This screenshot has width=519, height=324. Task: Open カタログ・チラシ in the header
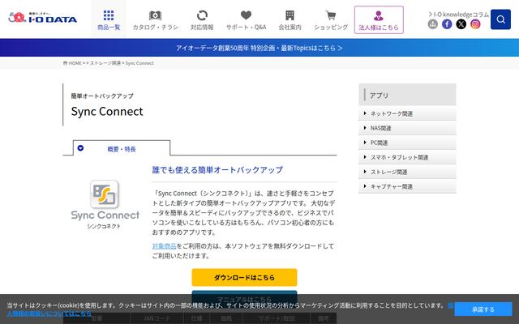[155, 19]
